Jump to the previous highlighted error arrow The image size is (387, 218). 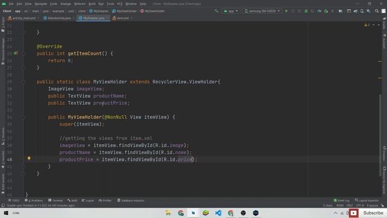pos(374,25)
